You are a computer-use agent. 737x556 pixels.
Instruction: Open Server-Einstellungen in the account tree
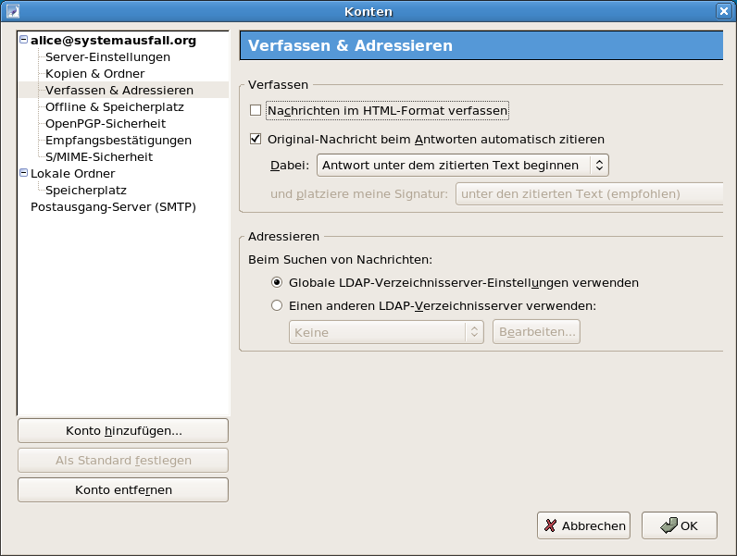tap(107, 56)
